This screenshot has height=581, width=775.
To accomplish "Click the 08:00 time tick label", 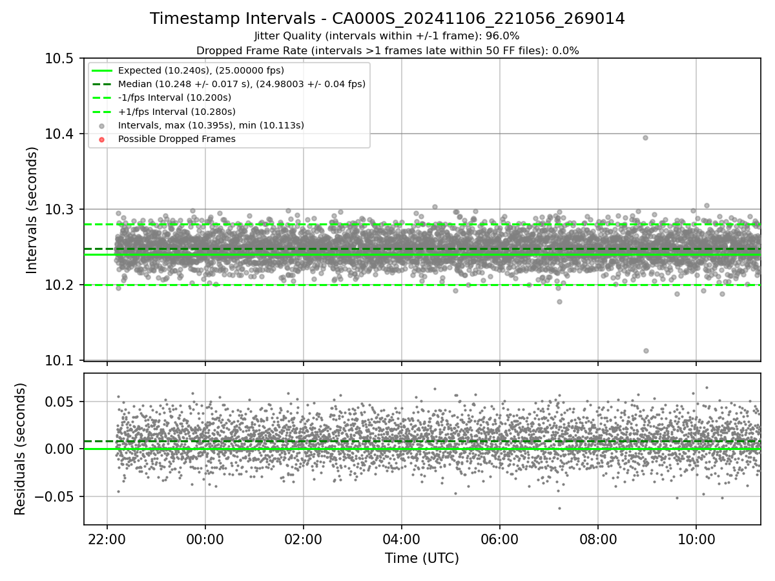I will [x=598, y=538].
